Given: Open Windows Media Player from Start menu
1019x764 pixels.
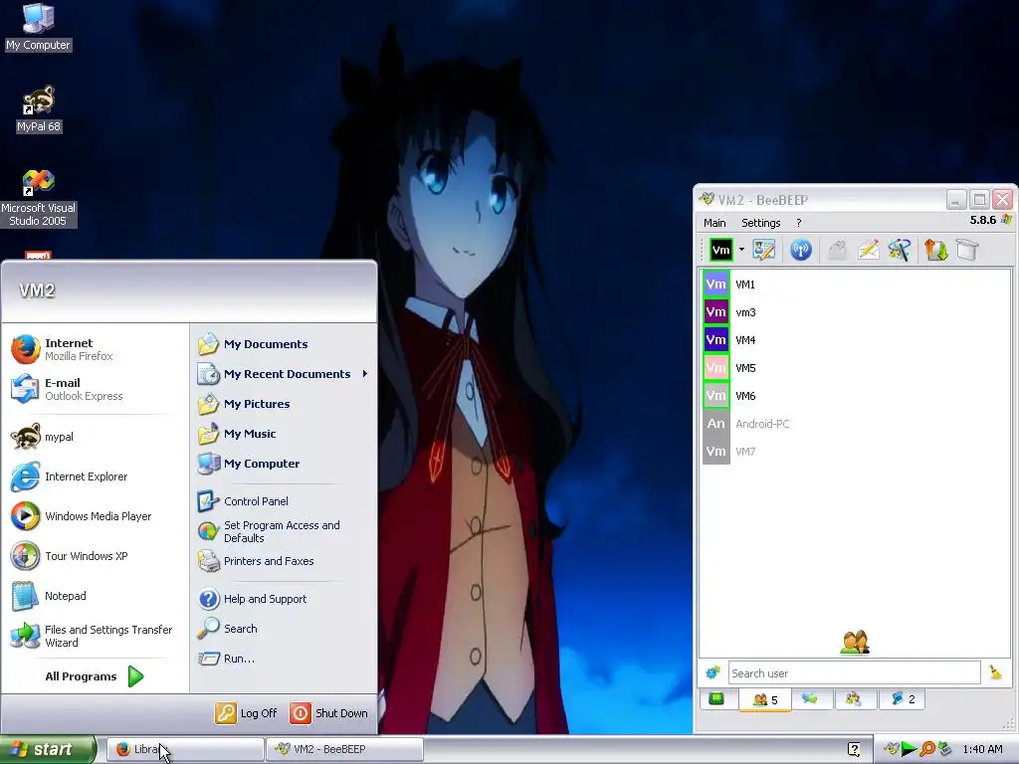Looking at the screenshot, I should coord(95,516).
